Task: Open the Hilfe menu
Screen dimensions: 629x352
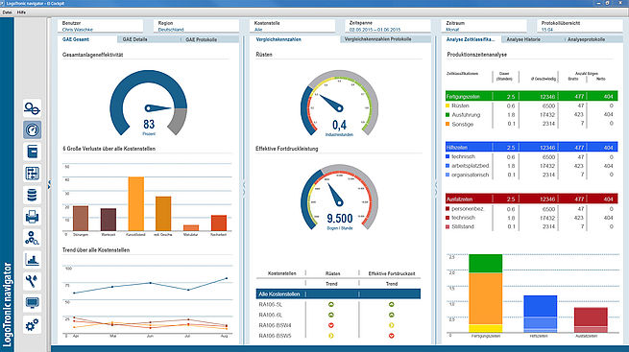Action: pyautogui.click(x=21, y=12)
